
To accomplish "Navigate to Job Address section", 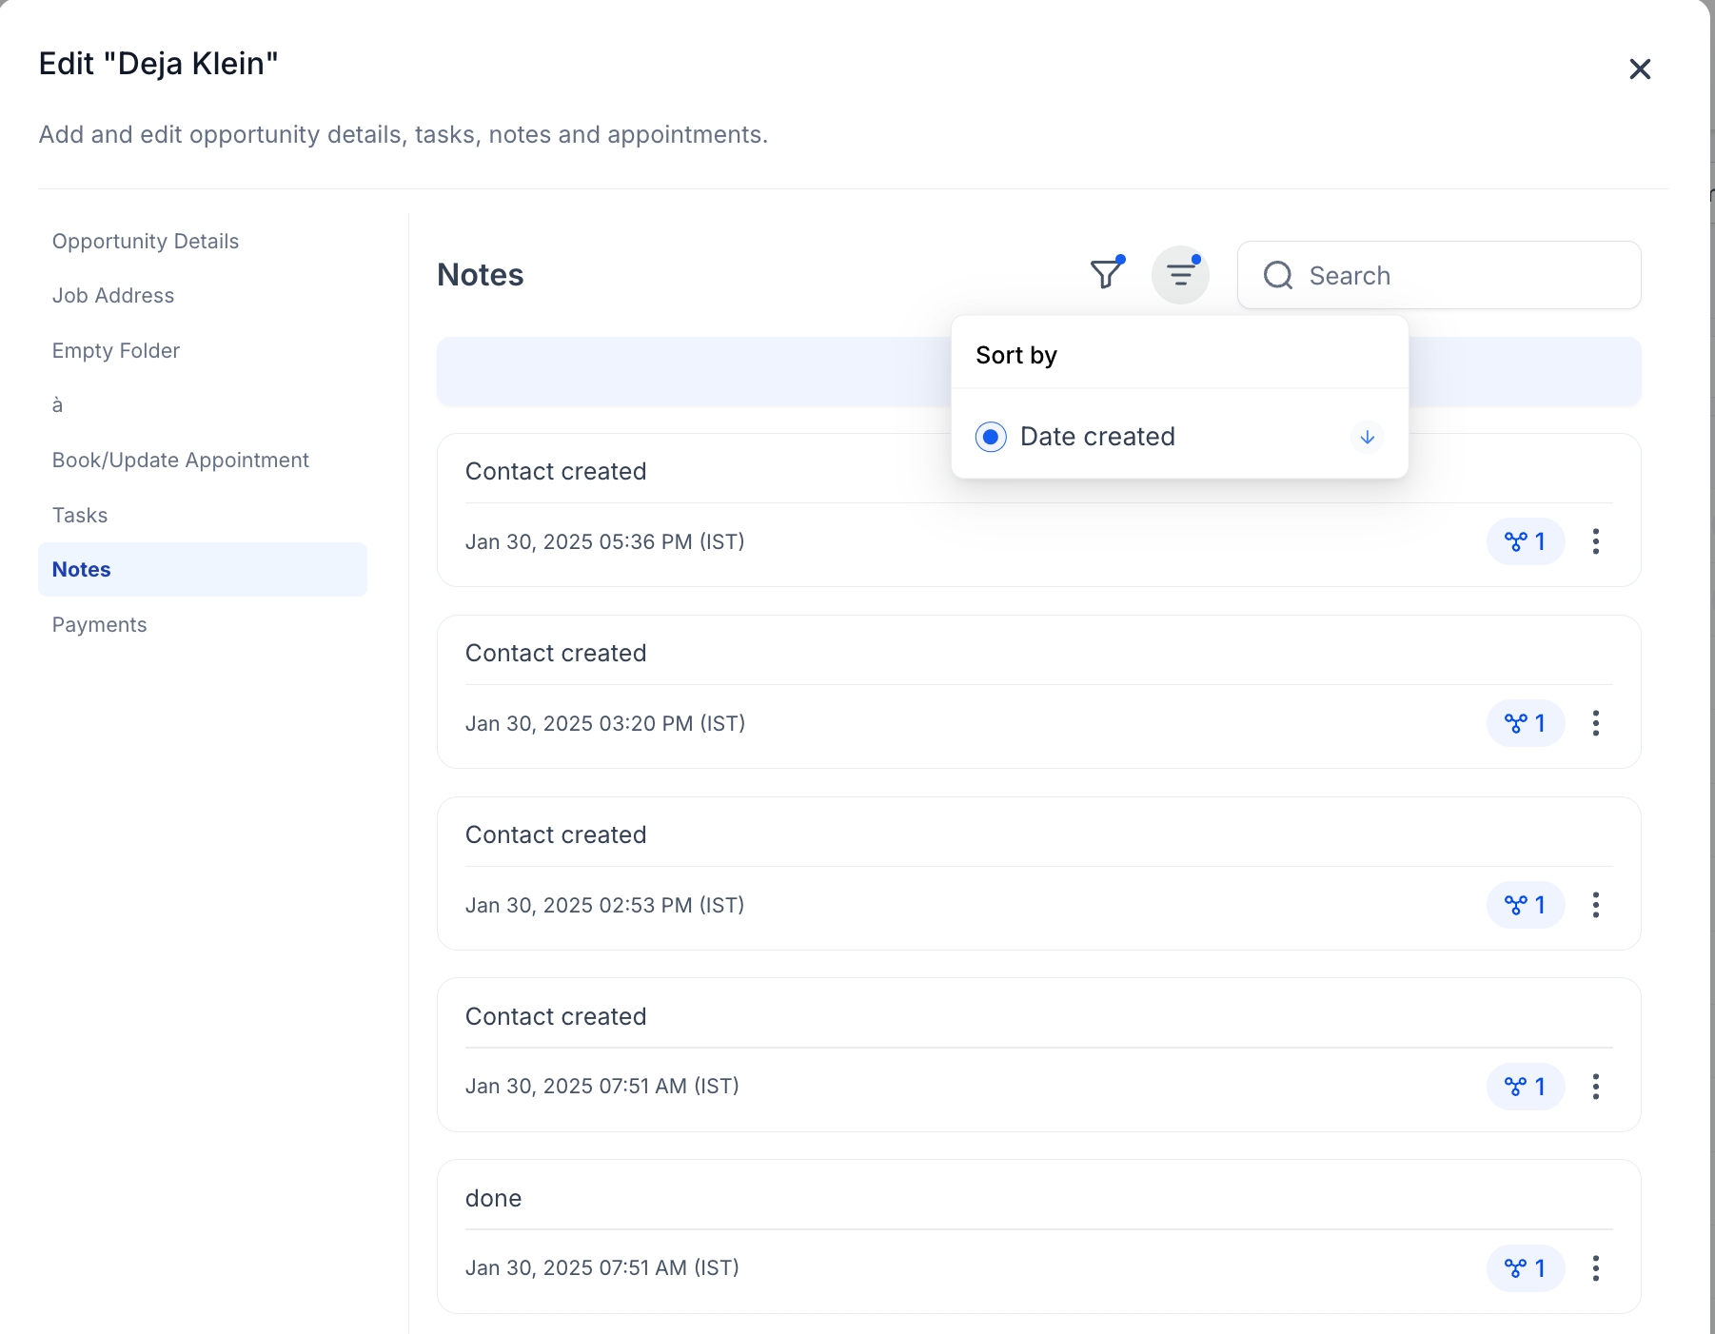I will click(113, 296).
